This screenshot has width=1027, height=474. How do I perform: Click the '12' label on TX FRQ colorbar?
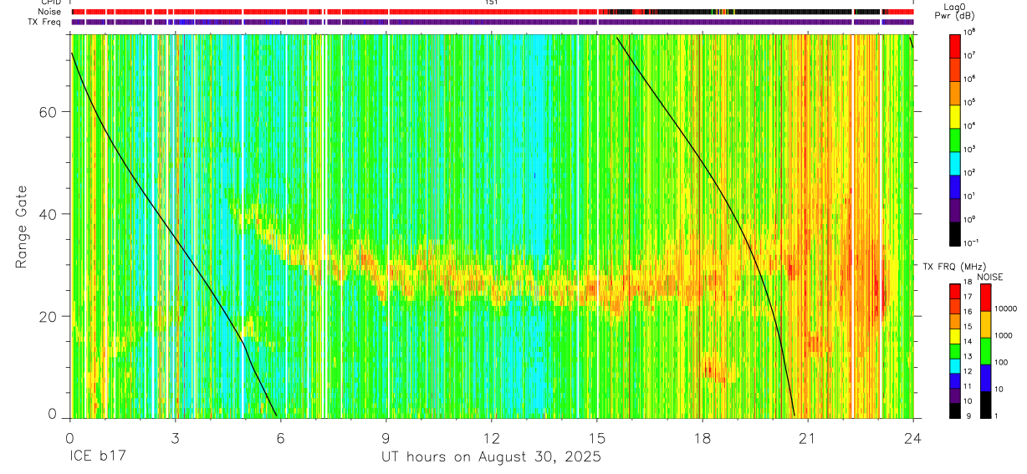tap(968, 371)
